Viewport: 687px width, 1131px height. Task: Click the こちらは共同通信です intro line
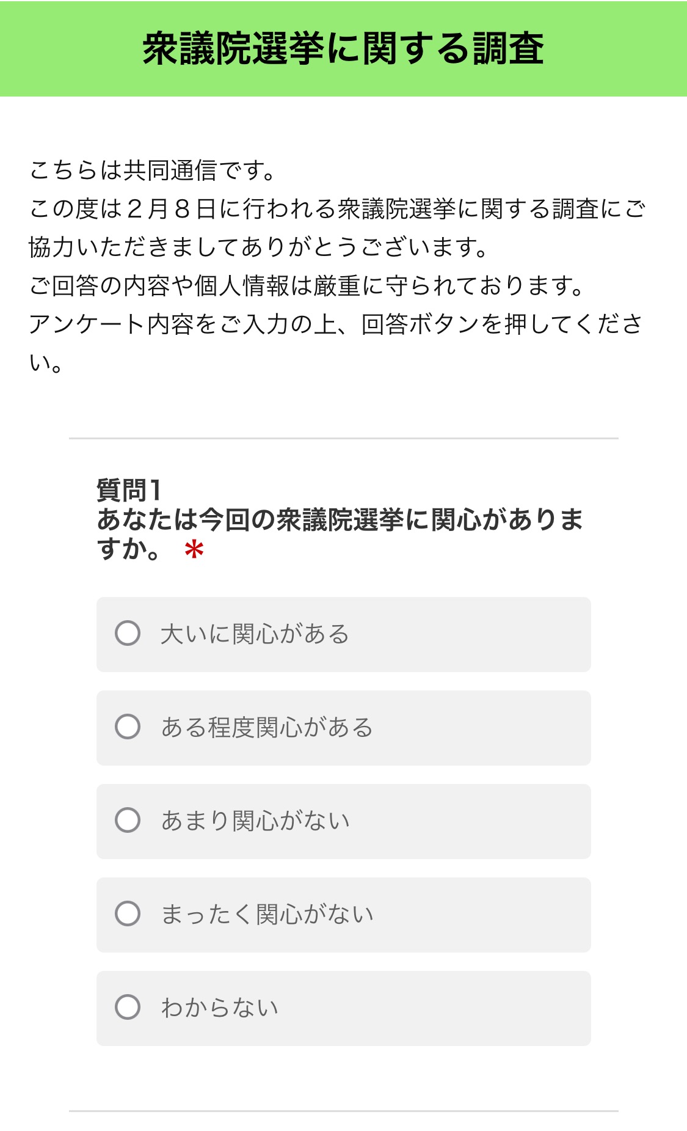153,170
